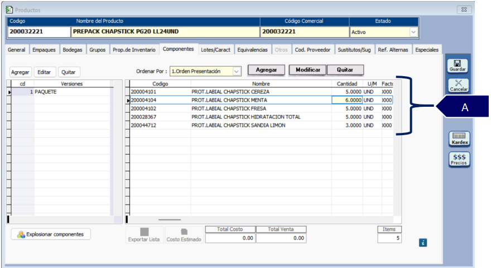Select the Prop.de Inventario tab
Image resolution: width=491 pixels, height=268 pixels.
point(134,49)
